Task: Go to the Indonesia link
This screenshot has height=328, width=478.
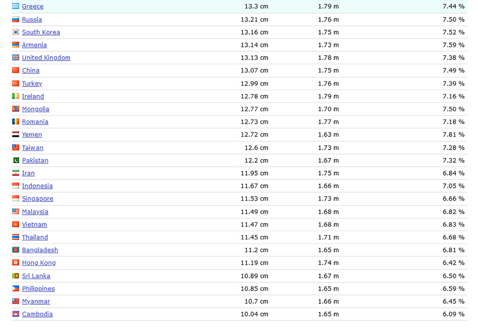Action: tap(37, 186)
